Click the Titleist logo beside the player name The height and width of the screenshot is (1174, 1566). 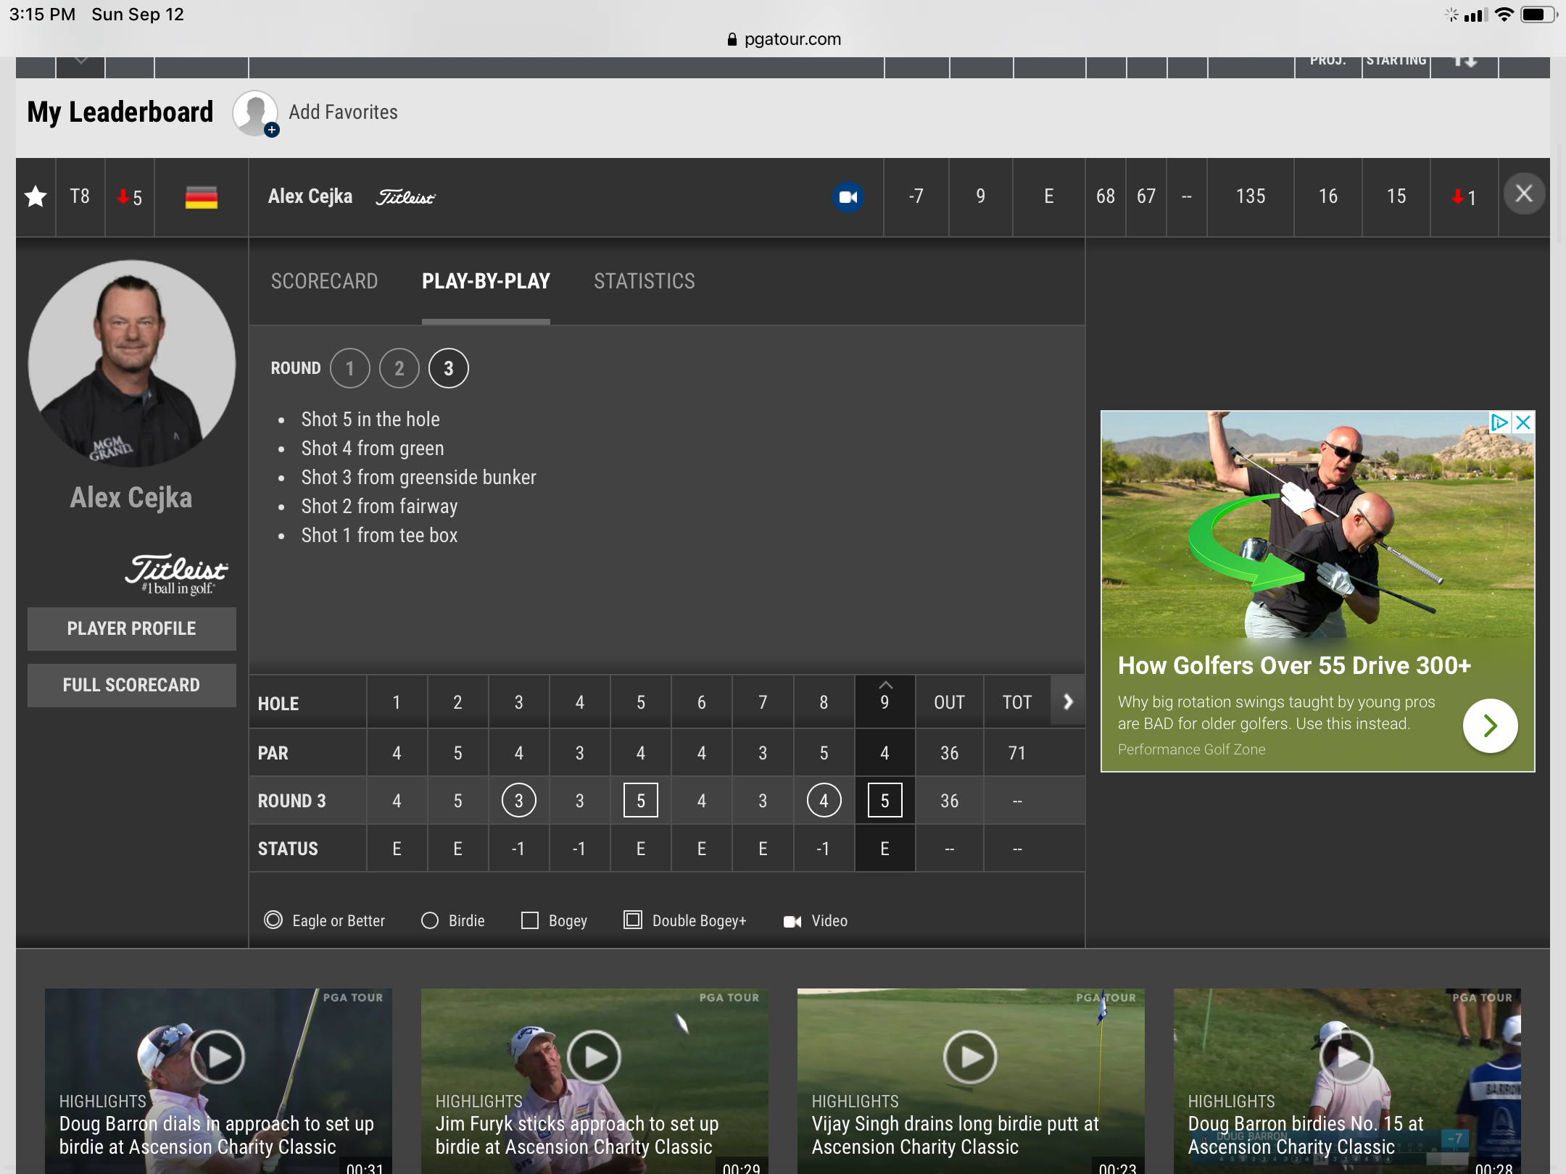(405, 197)
